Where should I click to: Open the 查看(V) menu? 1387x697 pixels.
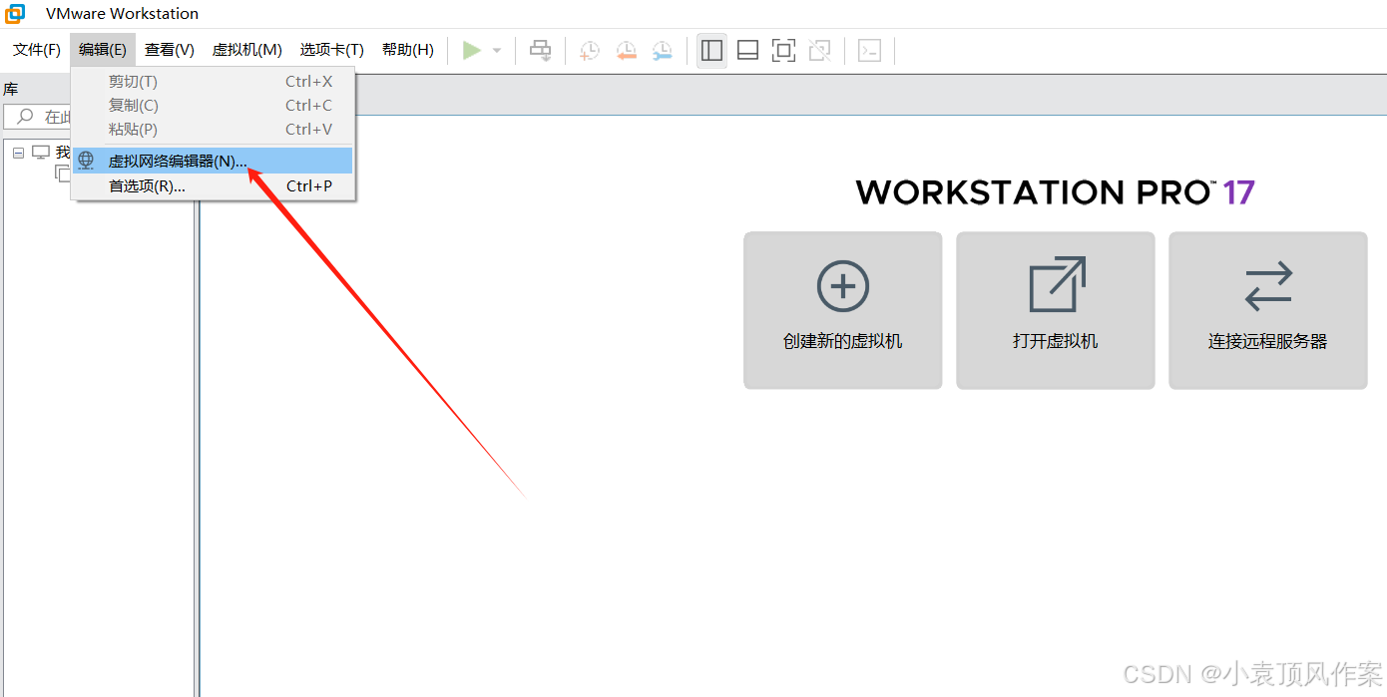[x=169, y=50]
